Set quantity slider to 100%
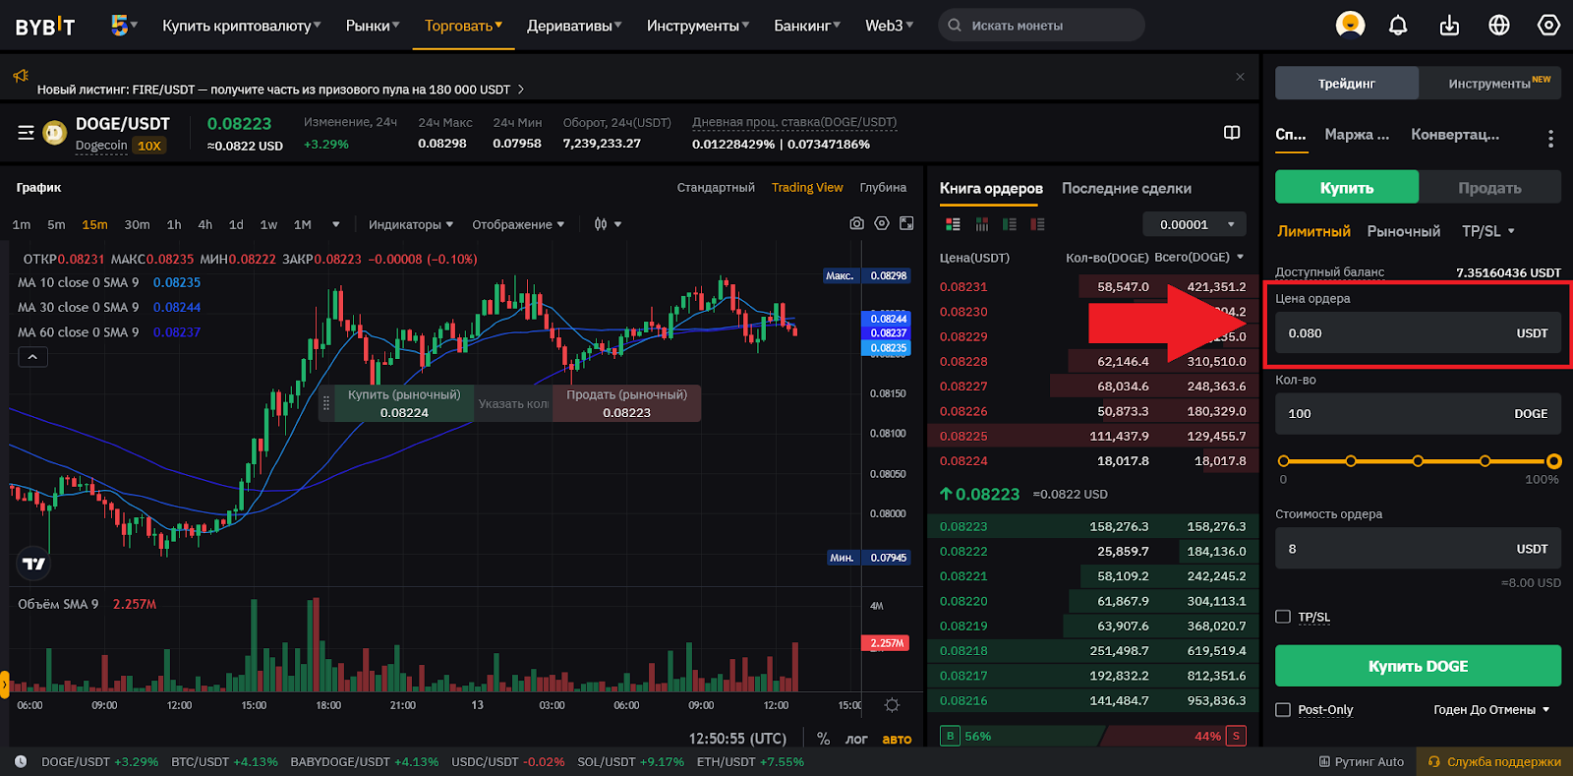The height and width of the screenshot is (776, 1573). pyautogui.click(x=1553, y=461)
